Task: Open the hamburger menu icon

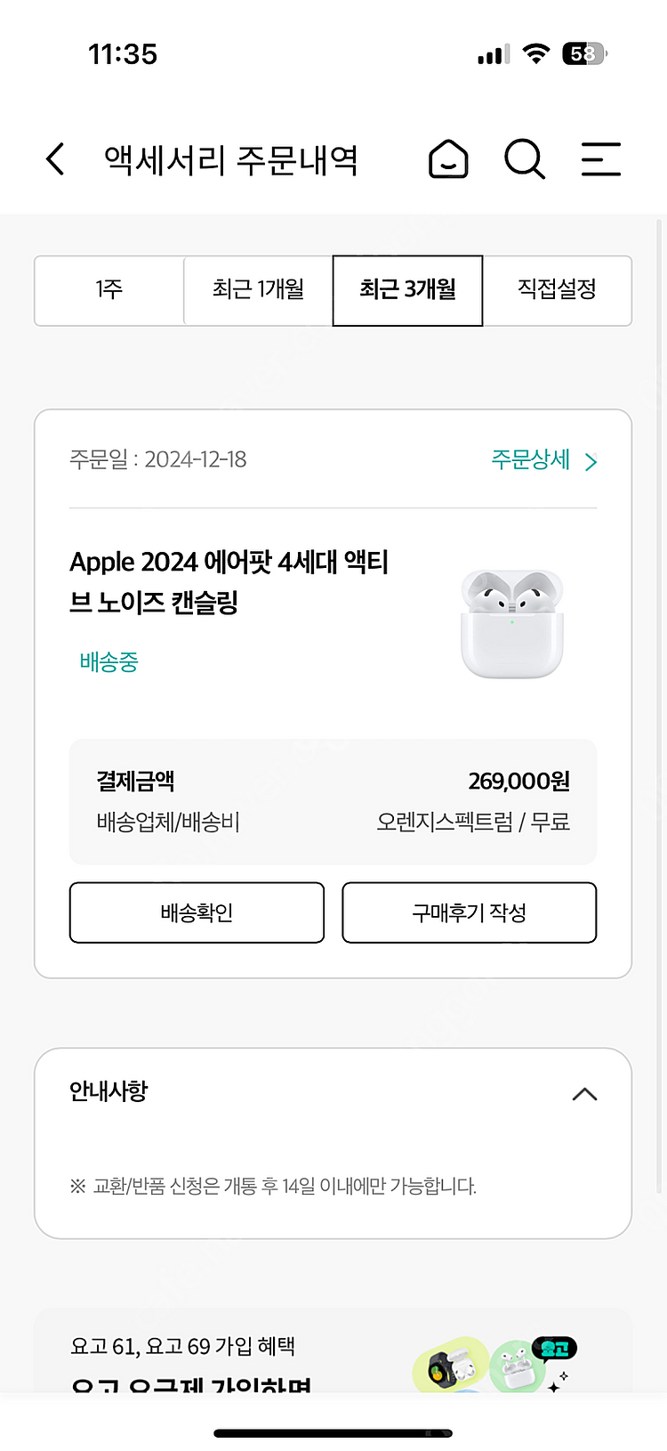Action: [x=600, y=160]
